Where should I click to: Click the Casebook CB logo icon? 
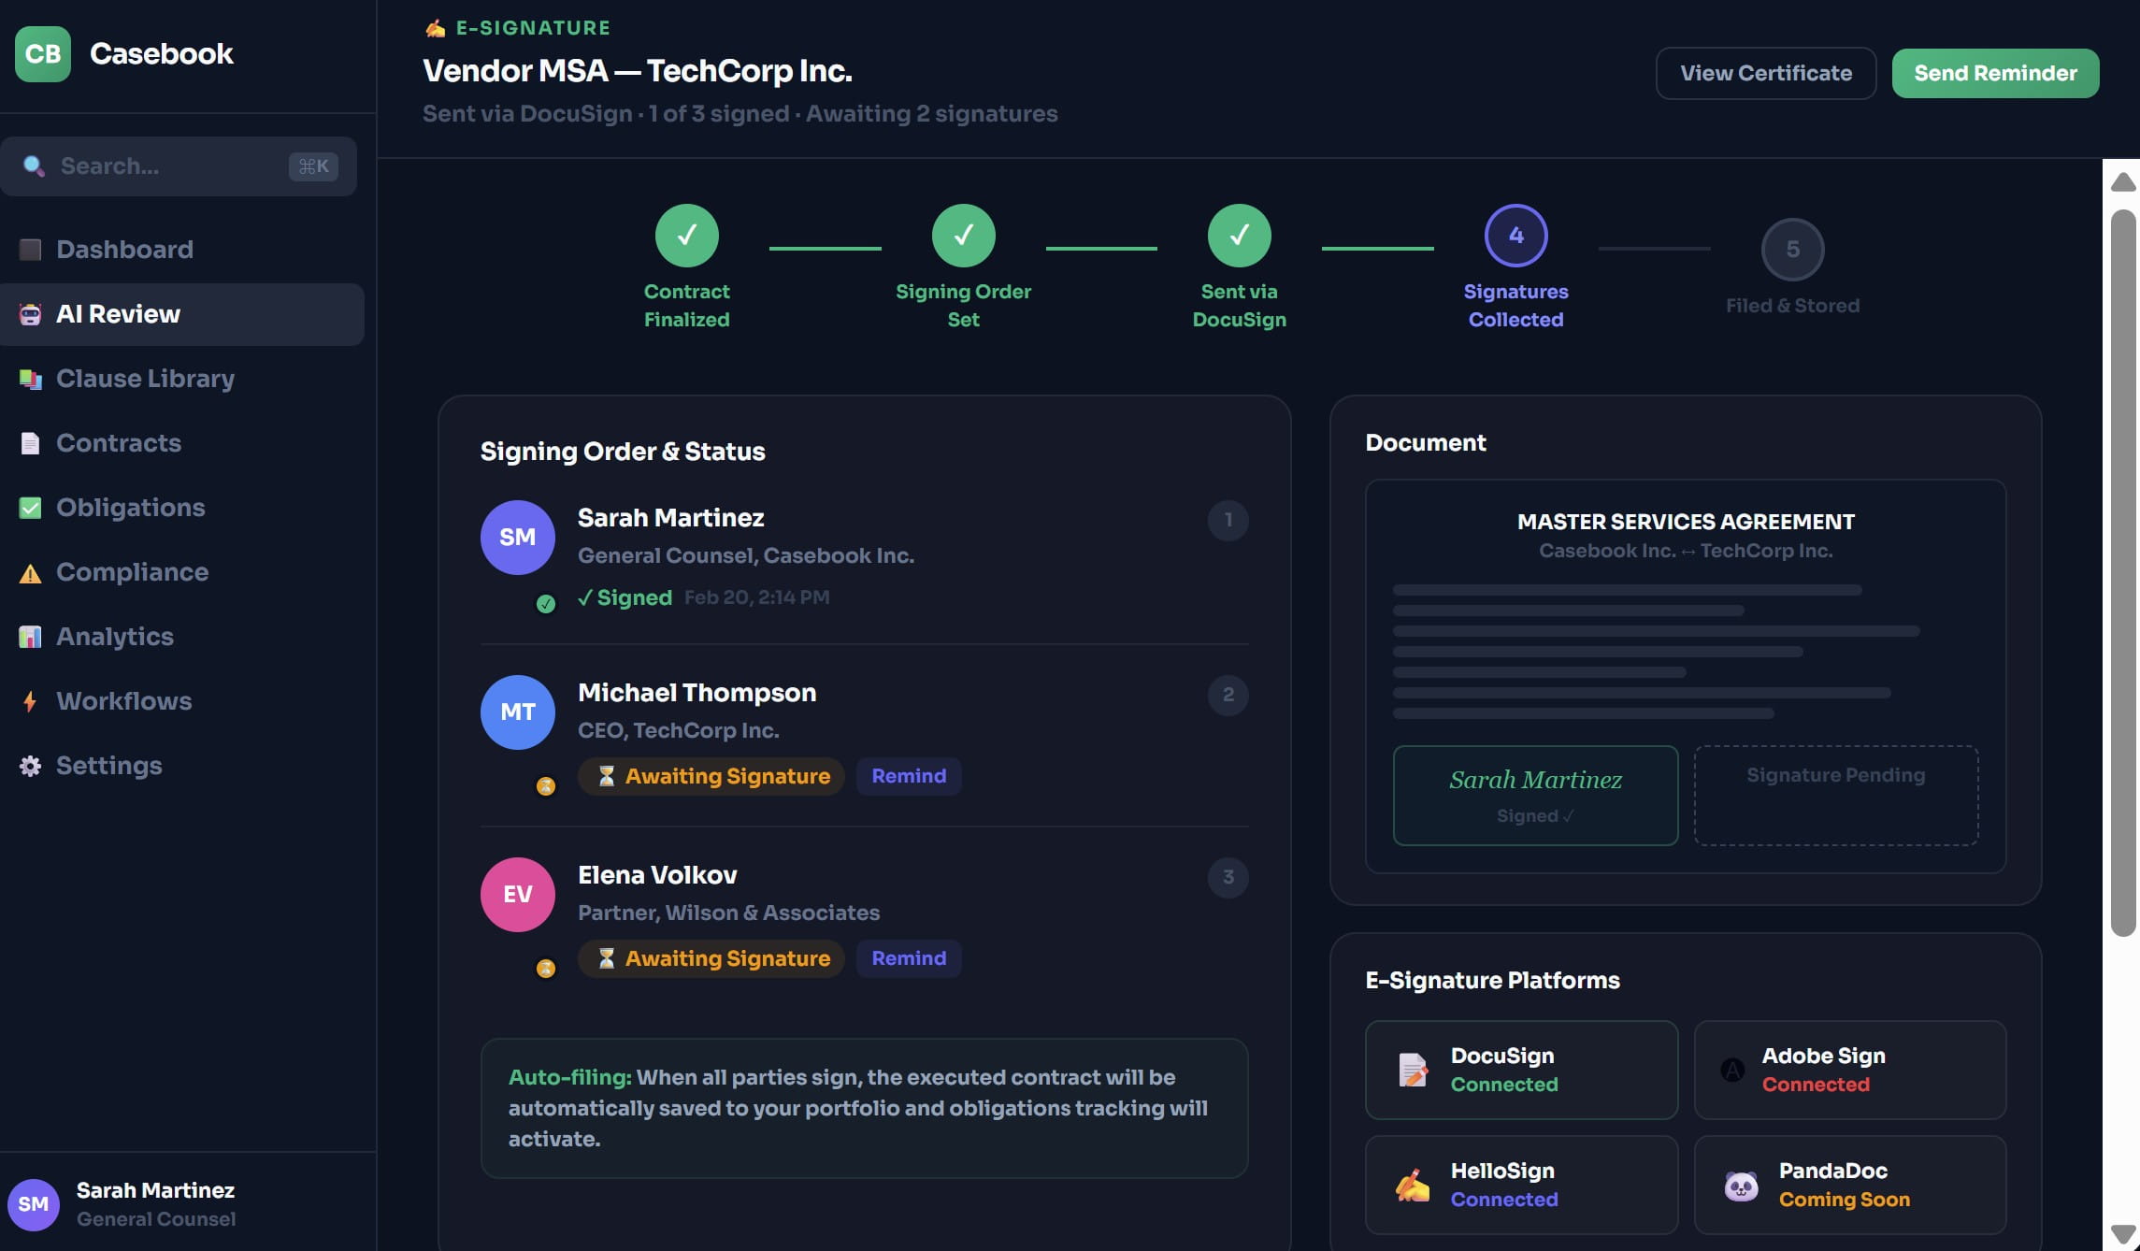tap(43, 54)
